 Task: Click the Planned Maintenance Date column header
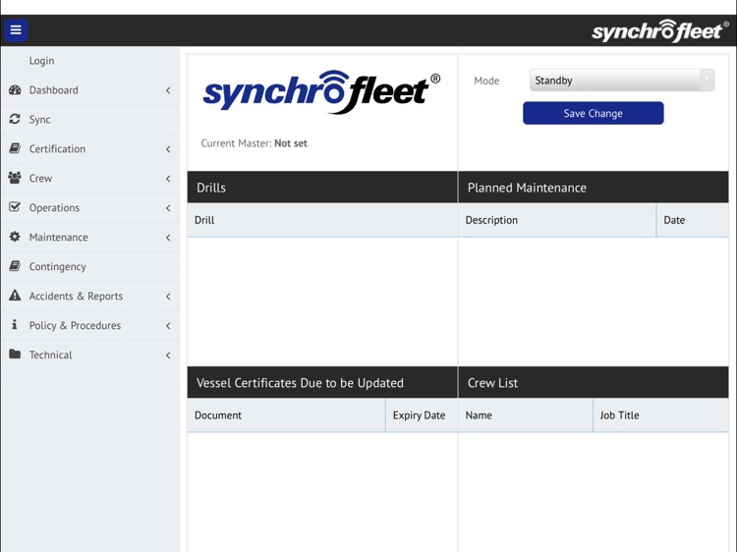tap(693, 220)
